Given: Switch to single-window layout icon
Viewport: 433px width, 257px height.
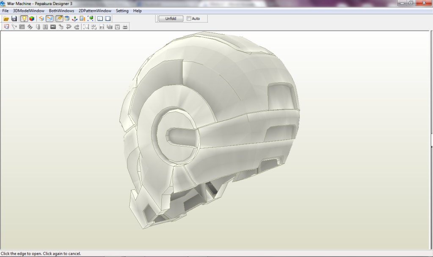Looking at the screenshot, I should [x=108, y=19].
